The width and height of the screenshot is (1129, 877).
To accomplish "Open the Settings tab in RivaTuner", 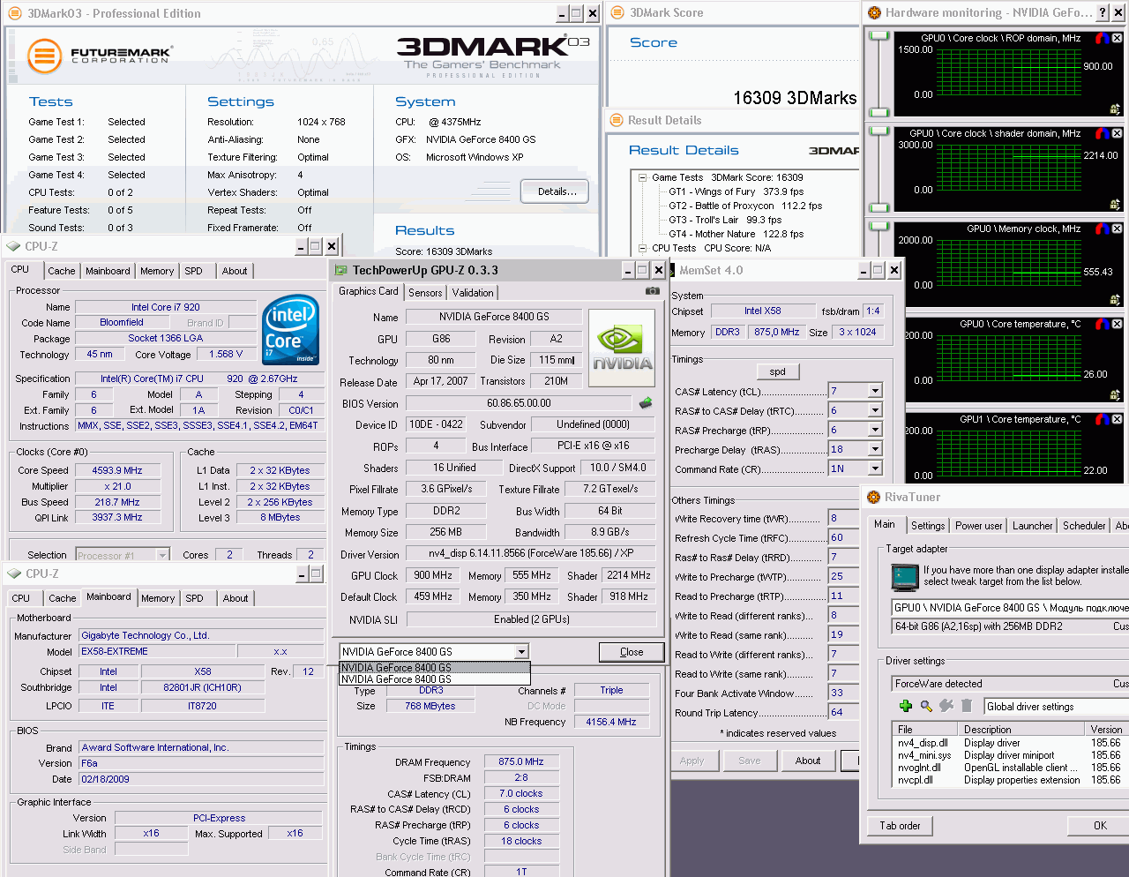I will tap(928, 526).
